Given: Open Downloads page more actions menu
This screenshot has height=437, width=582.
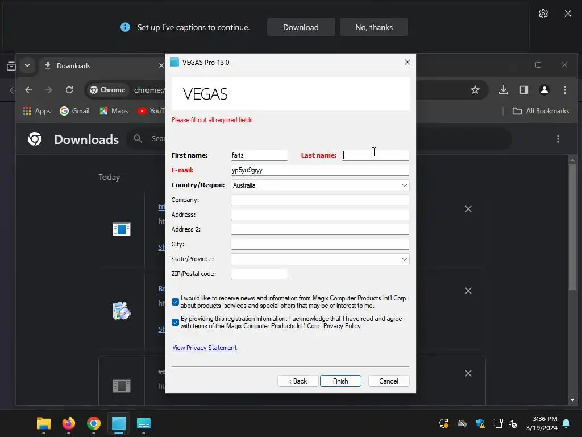Looking at the screenshot, I should pyautogui.click(x=558, y=139).
